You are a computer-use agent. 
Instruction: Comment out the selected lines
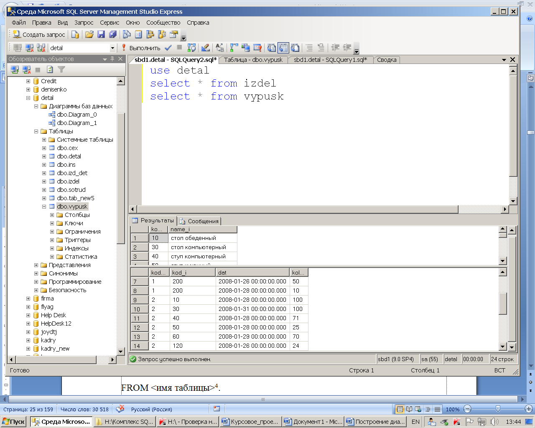point(309,48)
